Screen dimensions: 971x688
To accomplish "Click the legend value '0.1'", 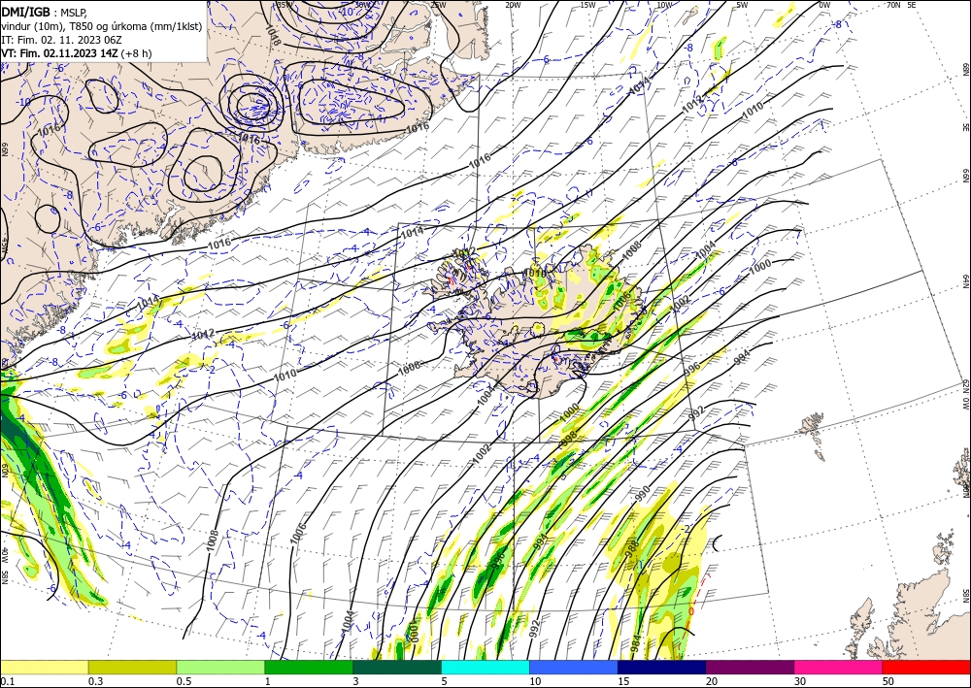I will pyautogui.click(x=6, y=680).
